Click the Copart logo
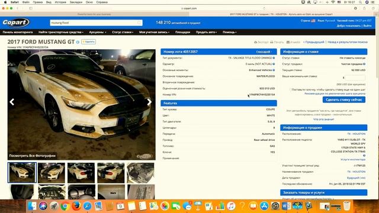379x213 pixels. point(16,22)
